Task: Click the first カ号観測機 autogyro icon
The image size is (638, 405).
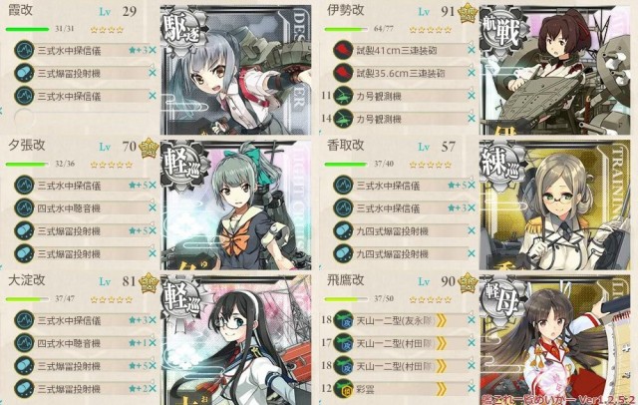Action: tap(343, 96)
